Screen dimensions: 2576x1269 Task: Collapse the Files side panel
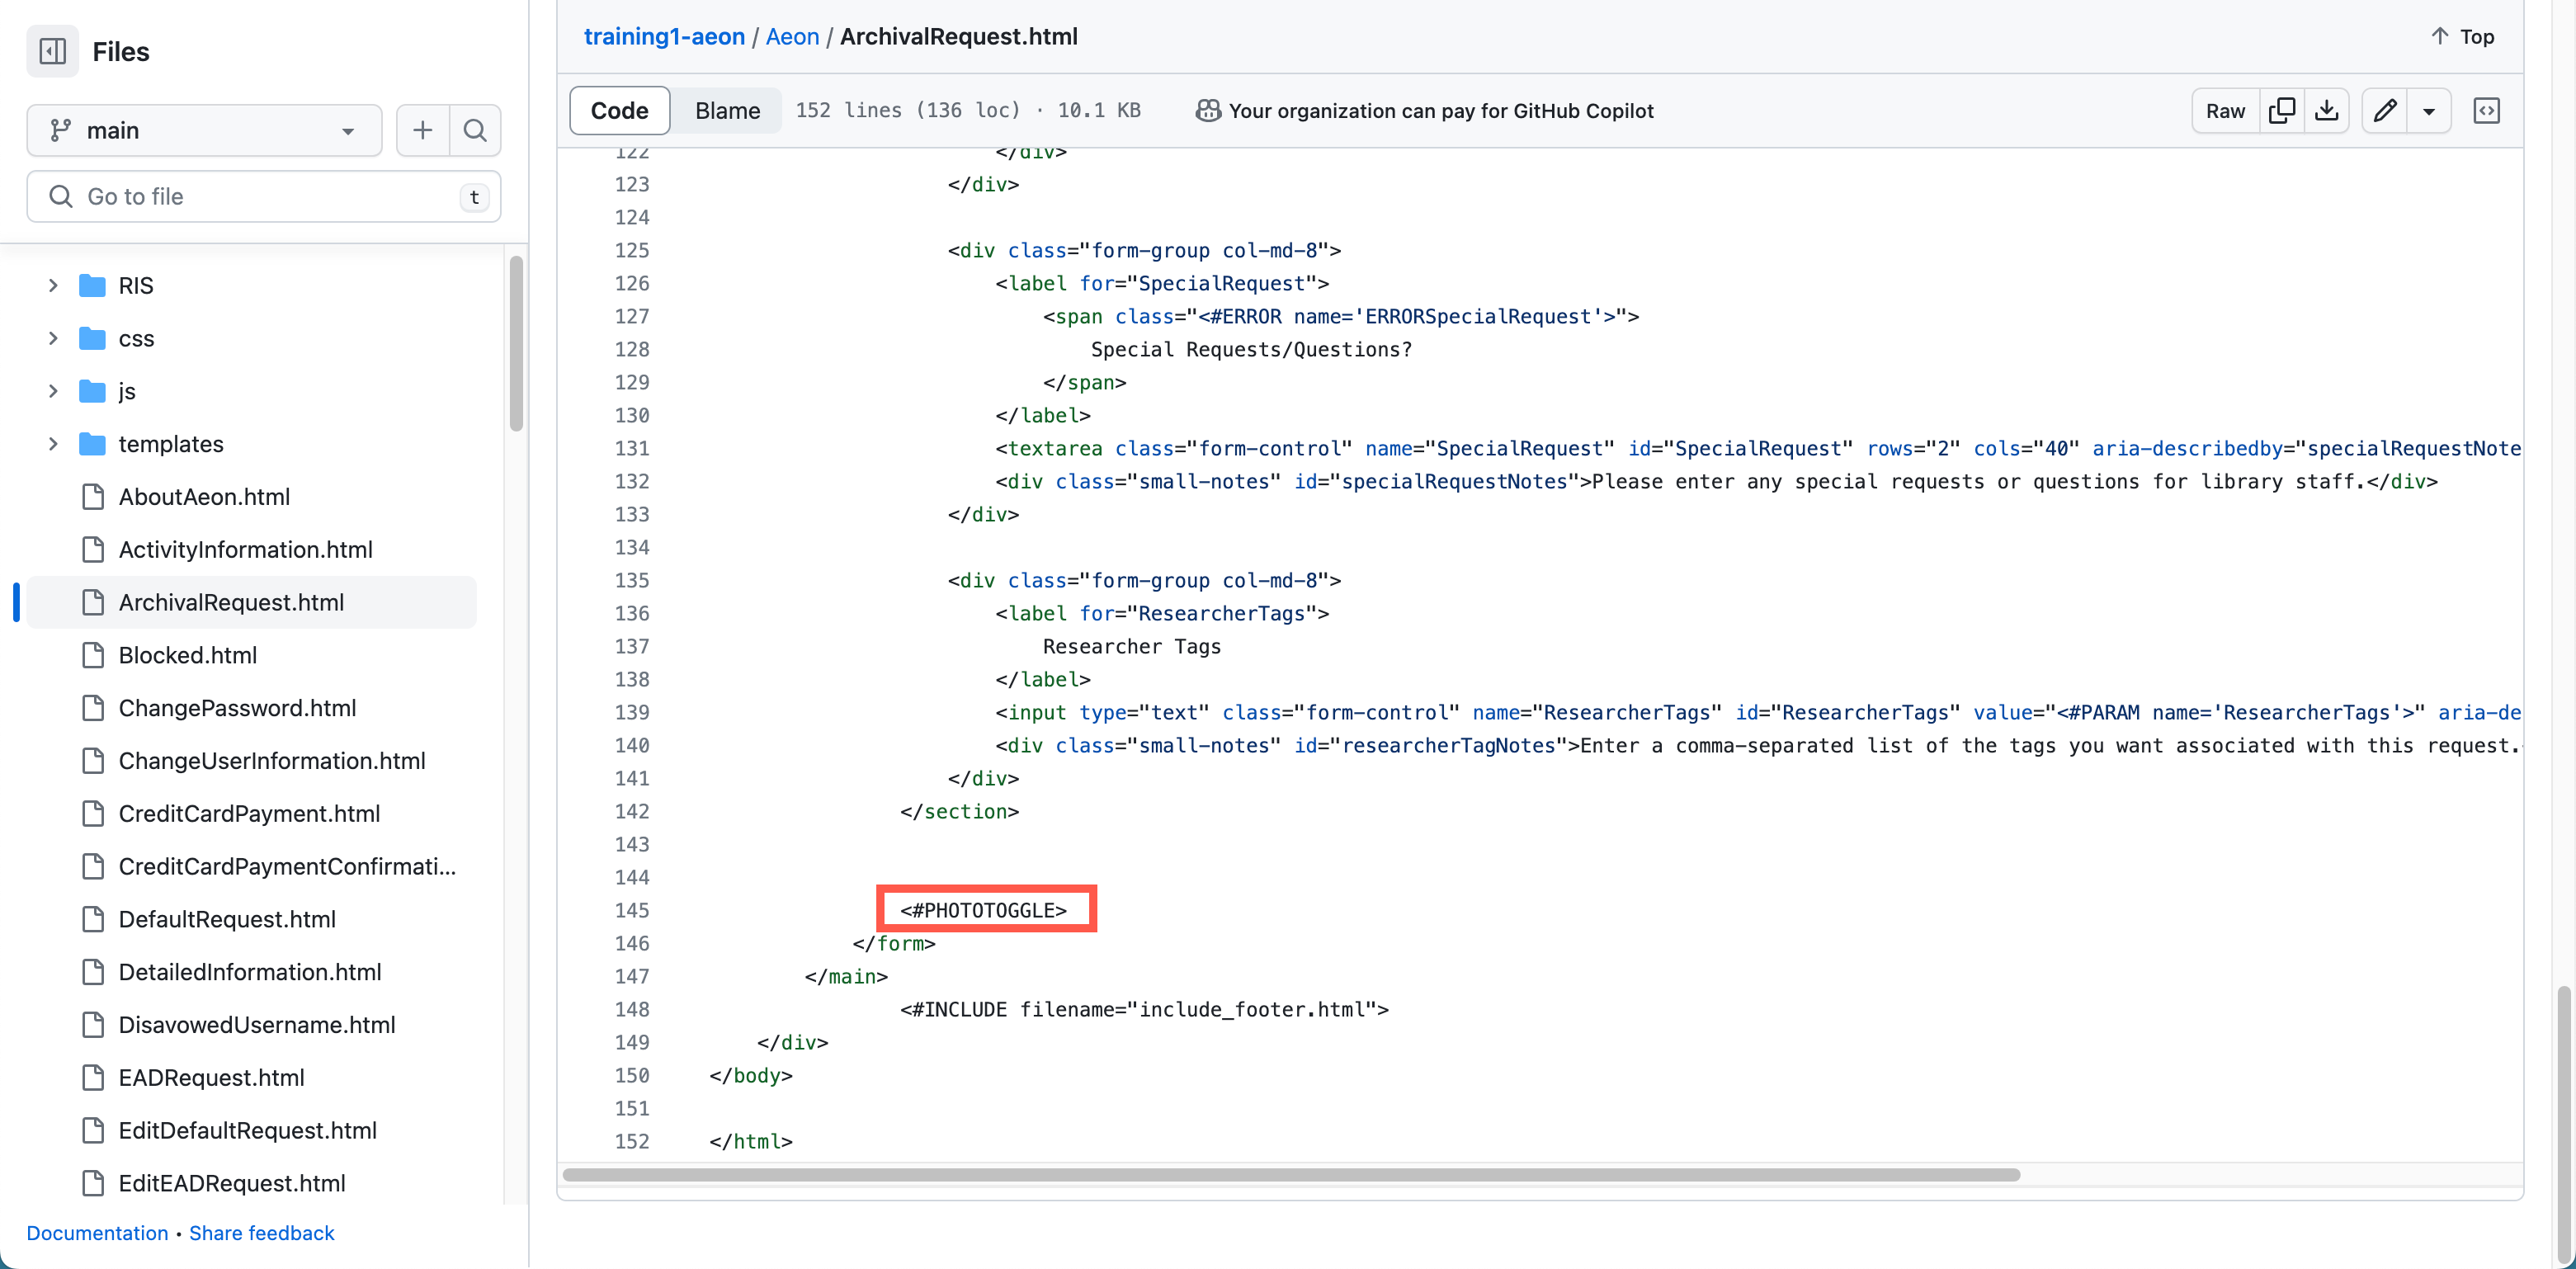(x=52, y=51)
